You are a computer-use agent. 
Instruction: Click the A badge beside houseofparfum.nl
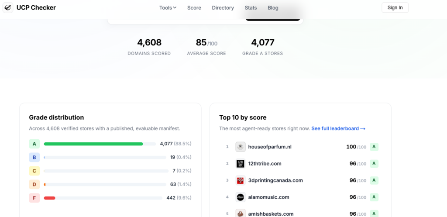pyautogui.click(x=374, y=147)
